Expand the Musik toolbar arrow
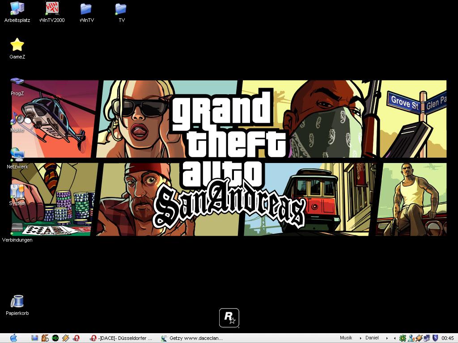The width and height of the screenshot is (458, 343). click(x=360, y=338)
